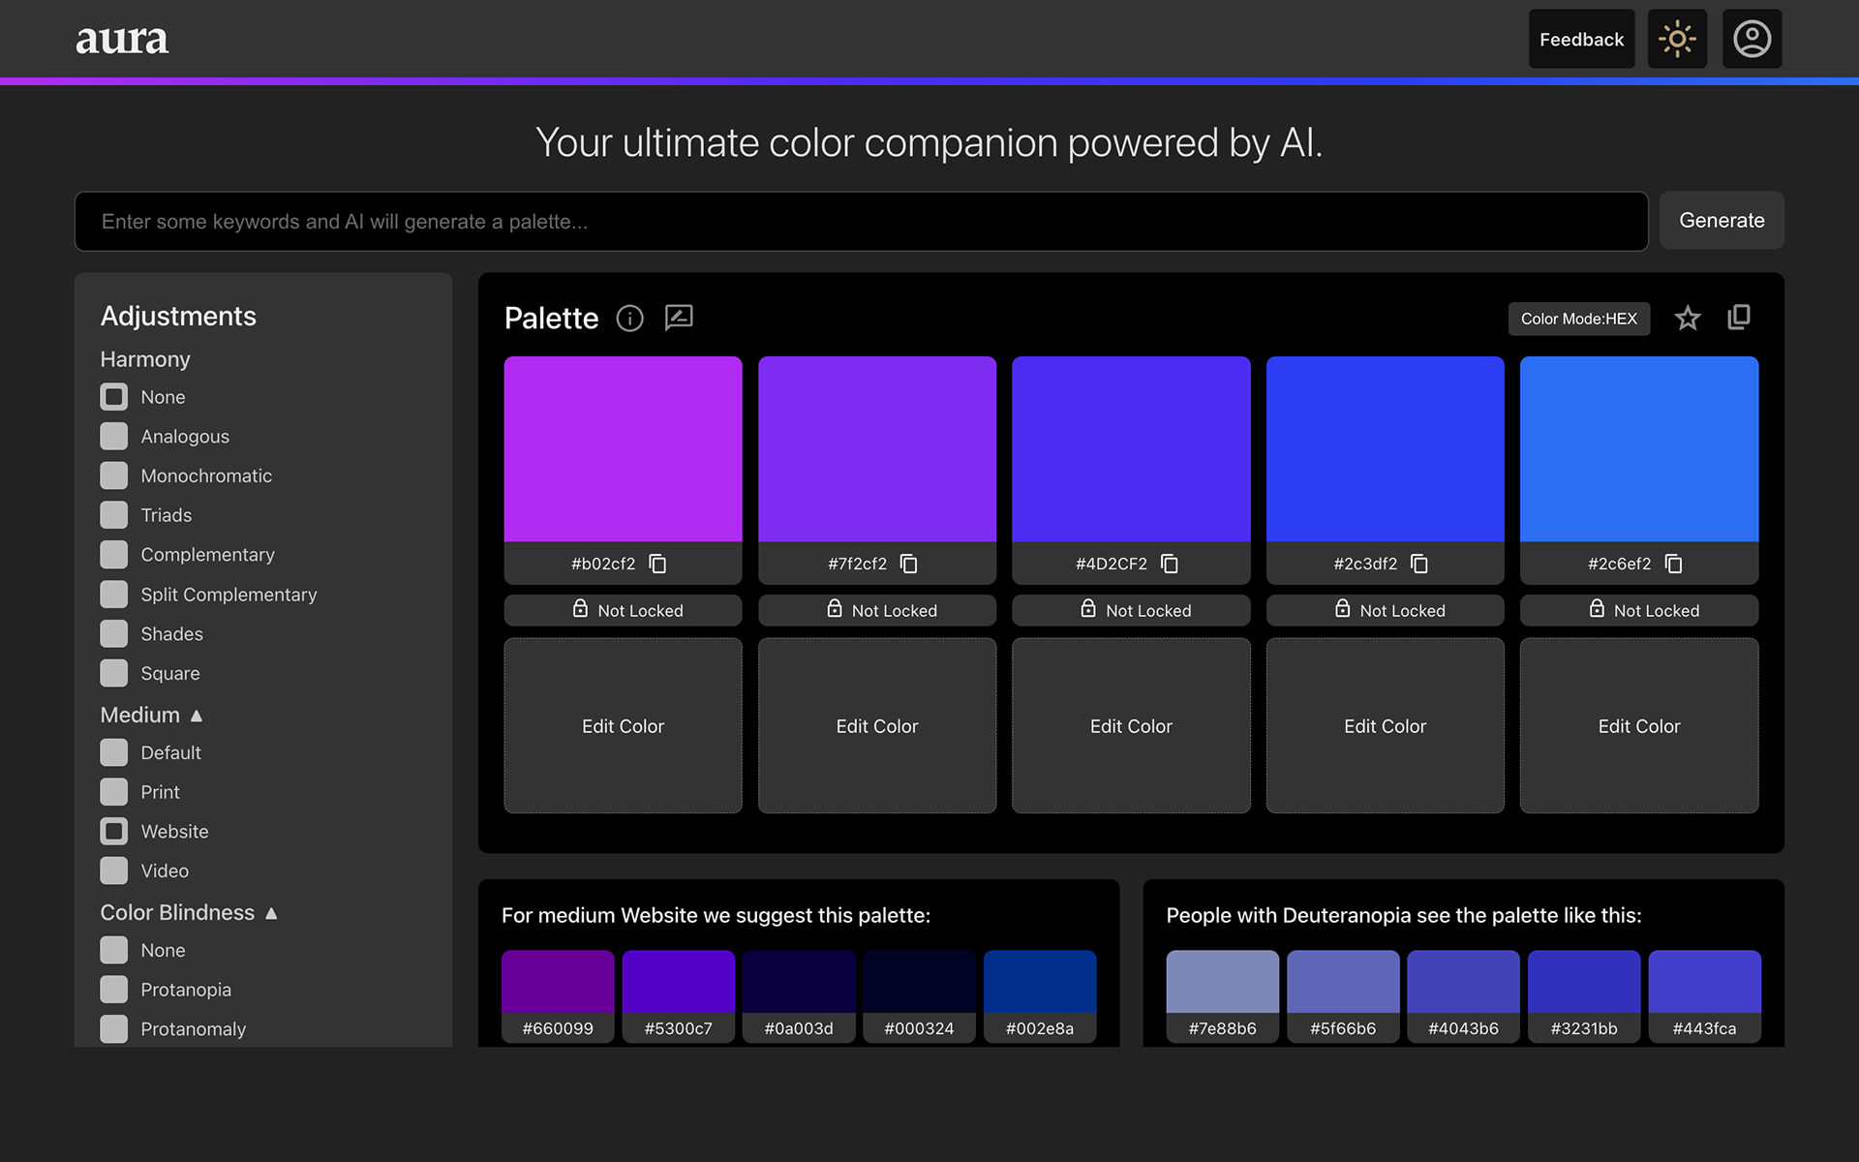Screen dimensions: 1859x1162
Task: Copy hex code #7f2cf2
Action: [x=908, y=564]
